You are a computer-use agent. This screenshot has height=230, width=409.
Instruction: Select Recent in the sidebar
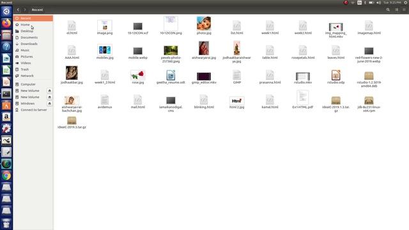click(x=33, y=19)
